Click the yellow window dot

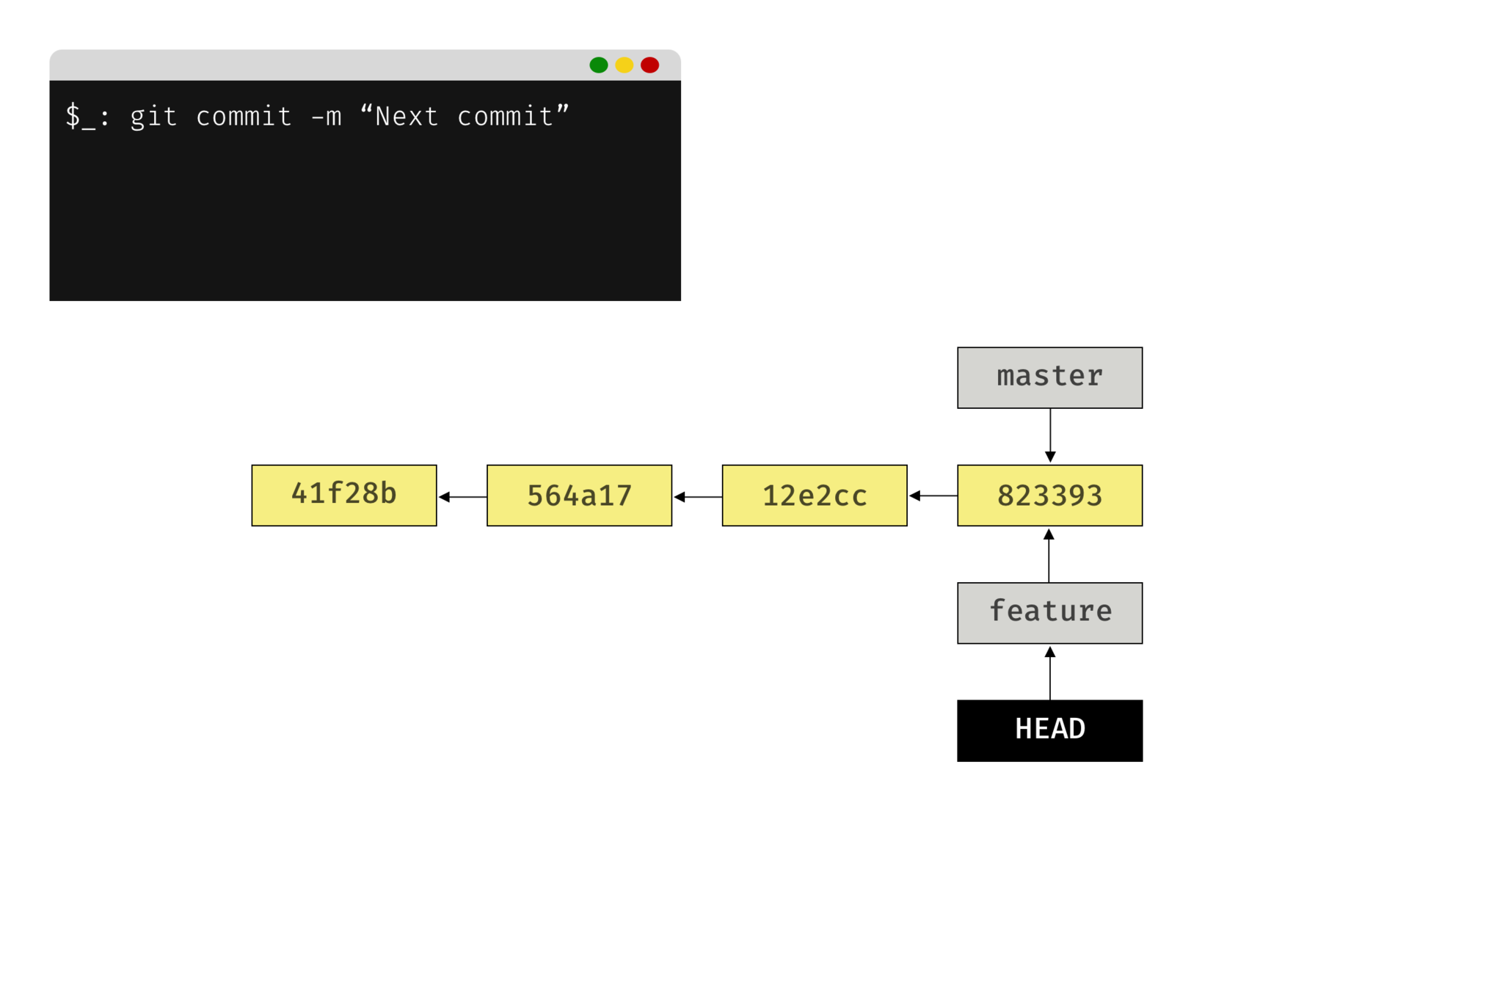624,65
